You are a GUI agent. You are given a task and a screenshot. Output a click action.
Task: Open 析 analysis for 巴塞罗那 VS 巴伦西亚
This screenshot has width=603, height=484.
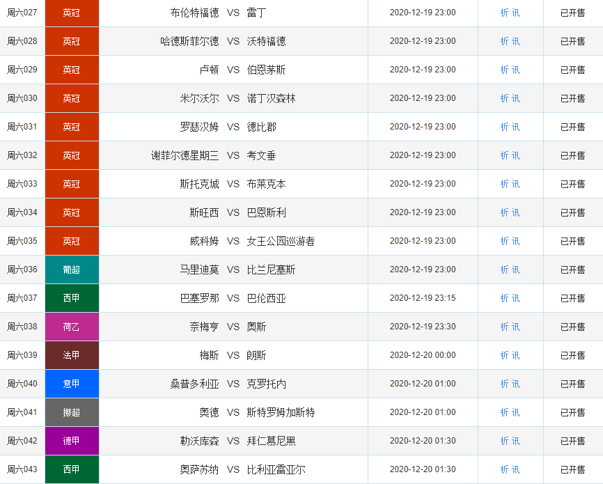pyautogui.click(x=504, y=298)
